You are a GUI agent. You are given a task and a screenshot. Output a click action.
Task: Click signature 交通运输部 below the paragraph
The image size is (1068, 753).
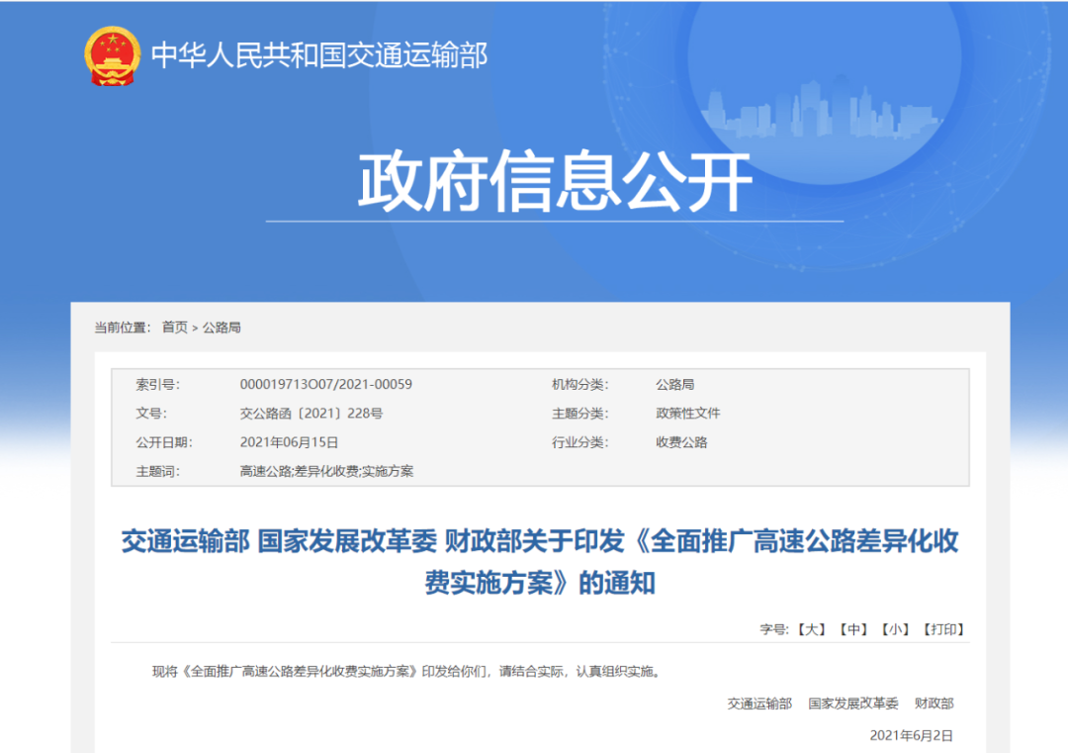(x=759, y=704)
